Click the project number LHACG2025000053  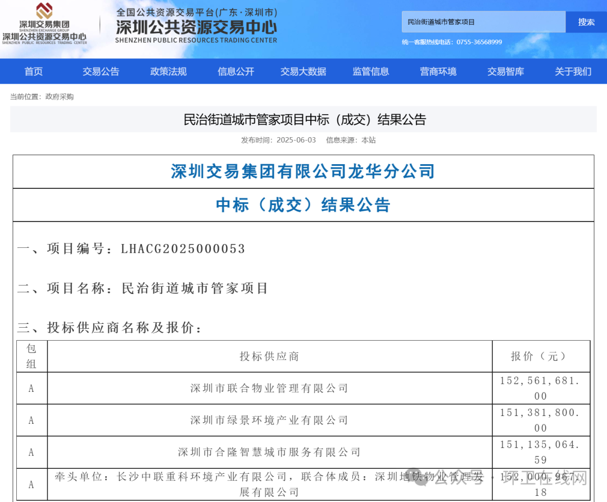[183, 249]
